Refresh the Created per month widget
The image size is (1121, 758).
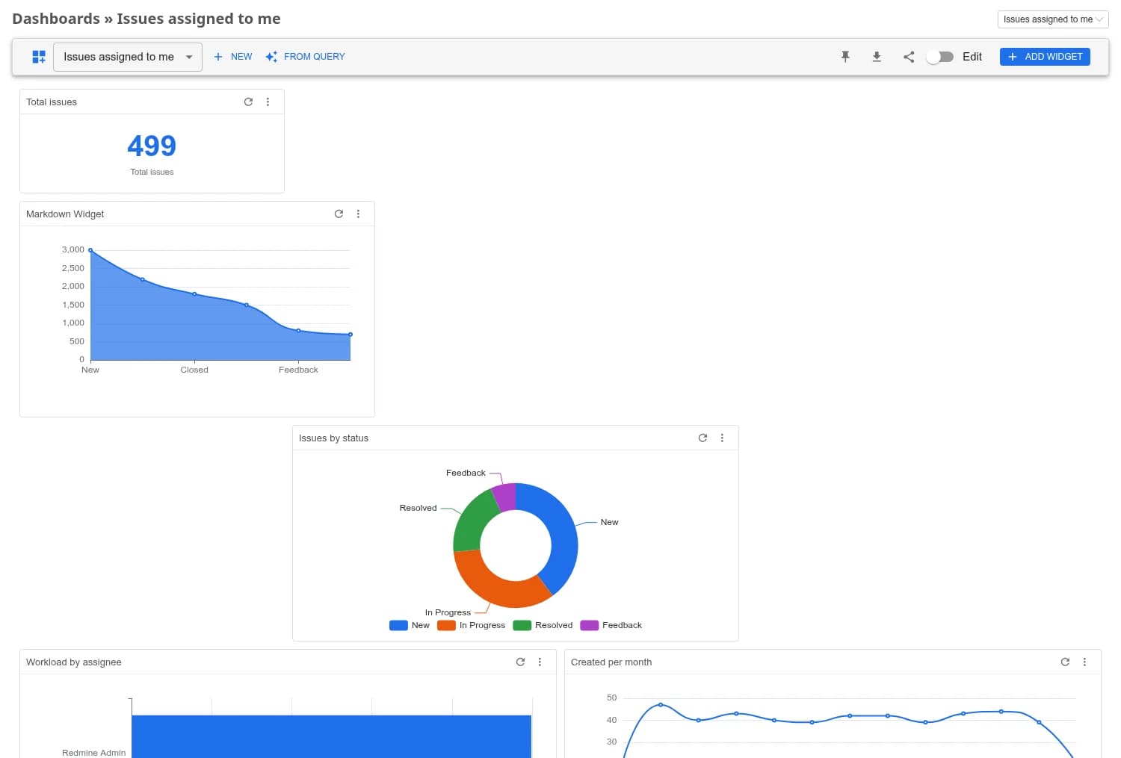pos(1065,662)
